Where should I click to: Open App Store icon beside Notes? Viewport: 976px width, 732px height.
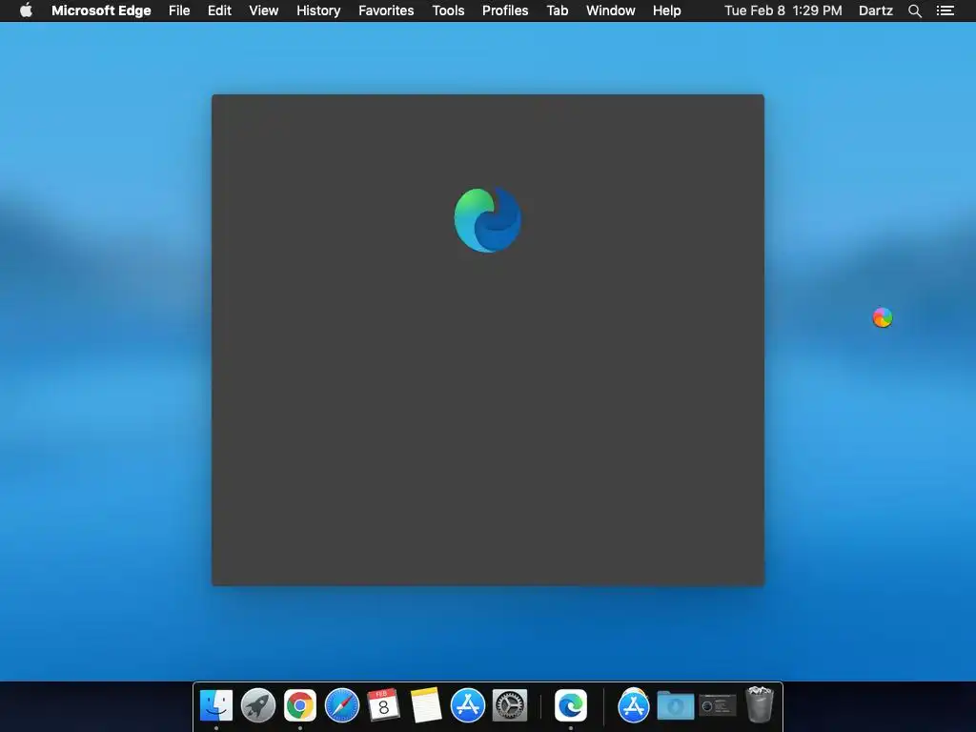point(467,705)
